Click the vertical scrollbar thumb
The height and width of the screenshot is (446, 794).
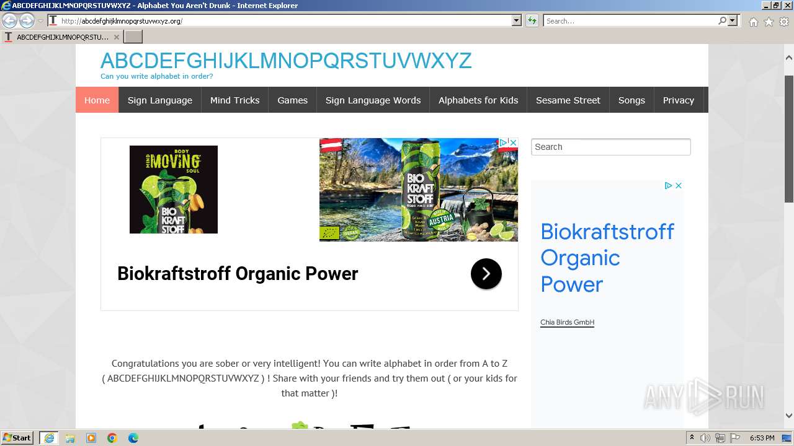(789, 138)
